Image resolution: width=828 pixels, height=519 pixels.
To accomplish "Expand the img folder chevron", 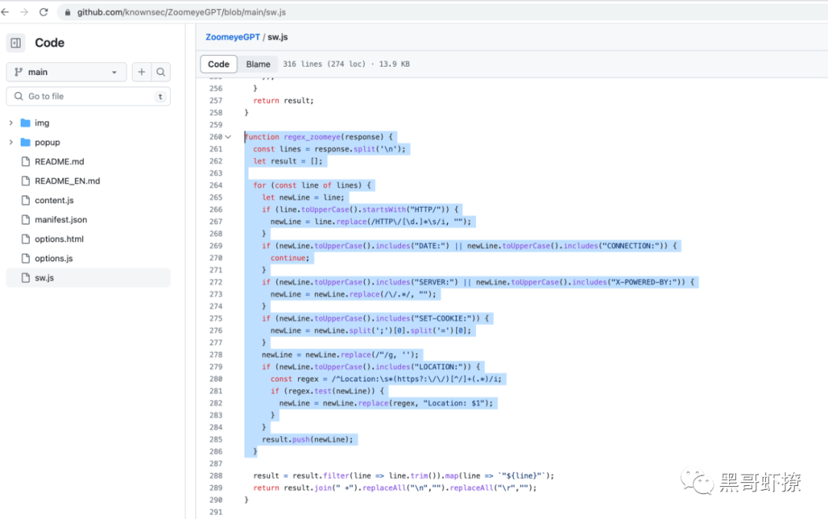I will [11, 123].
